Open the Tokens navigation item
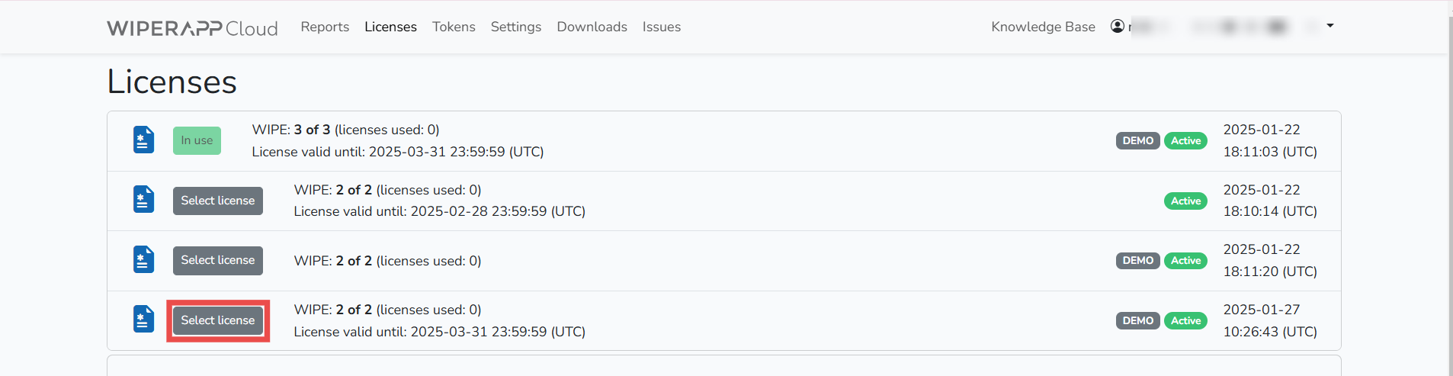This screenshot has height=376, width=1453. (454, 27)
